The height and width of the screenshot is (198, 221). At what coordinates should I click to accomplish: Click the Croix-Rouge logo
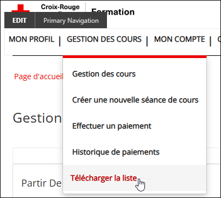coord(45,8)
